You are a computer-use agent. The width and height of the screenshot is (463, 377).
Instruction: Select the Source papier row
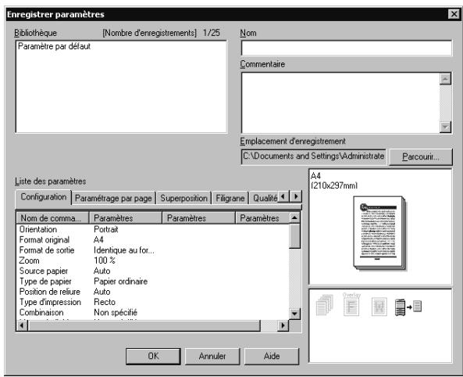153,271
